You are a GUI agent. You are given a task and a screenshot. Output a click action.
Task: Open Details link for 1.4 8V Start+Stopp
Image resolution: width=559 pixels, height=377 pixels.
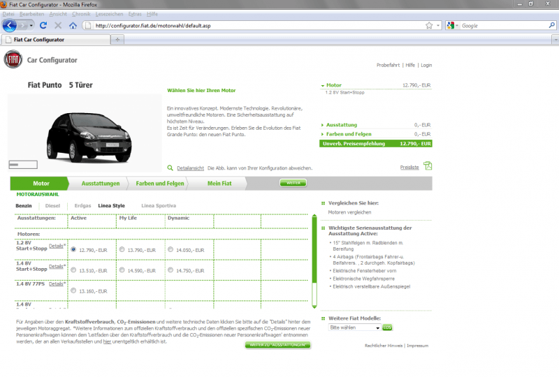point(57,267)
